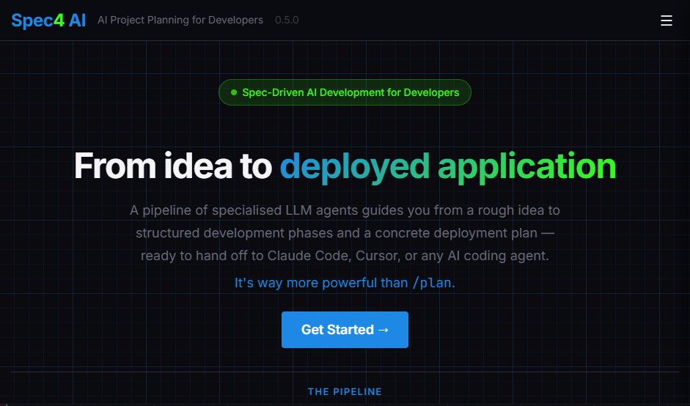Viewport: 690px width, 406px height.
Task: Click the paragraph about specialised LLM agents
Action: coord(345,233)
